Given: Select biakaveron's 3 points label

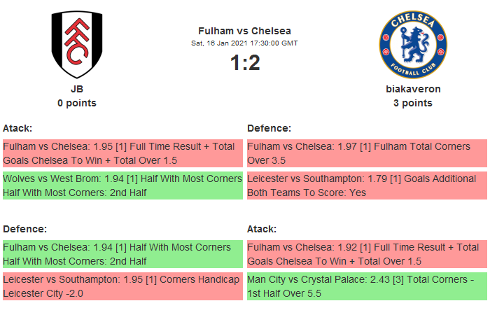Looking at the screenshot, I should pos(413,103).
